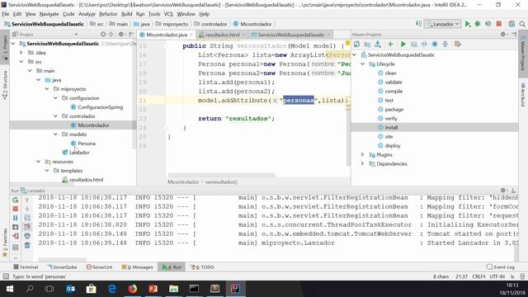Hide the Project tool window

[132, 35]
